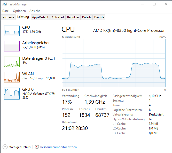
Task: Click the Ressourcenmonitor gauge icon
Action: (x=37, y=147)
